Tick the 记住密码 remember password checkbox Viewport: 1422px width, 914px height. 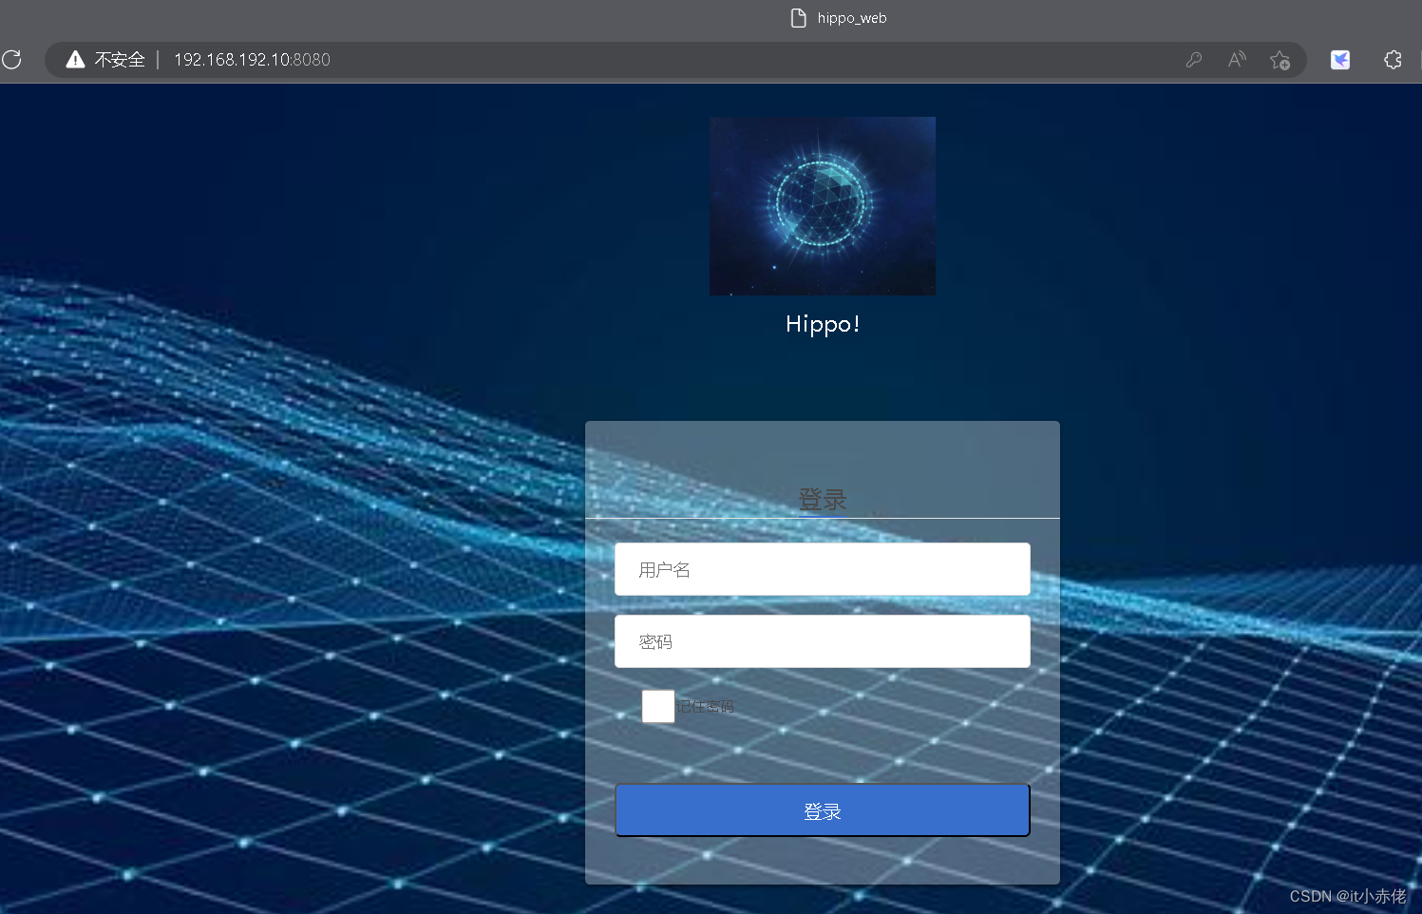coord(658,706)
